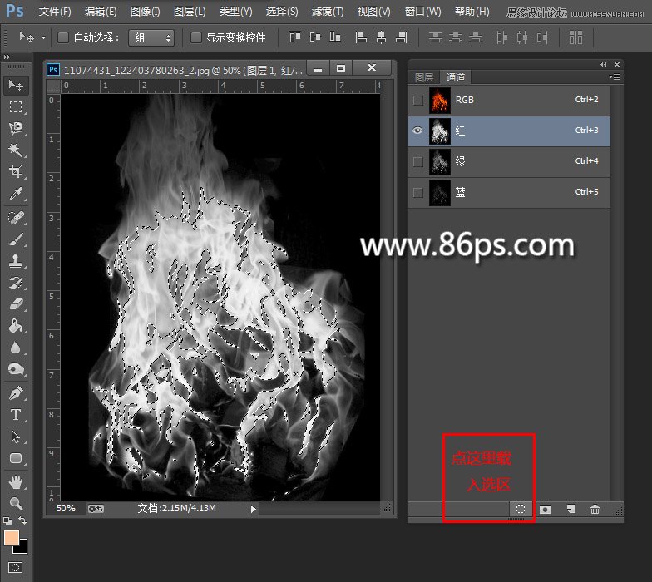Reset default foreground and background colors
The image size is (652, 582).
tap(7, 520)
